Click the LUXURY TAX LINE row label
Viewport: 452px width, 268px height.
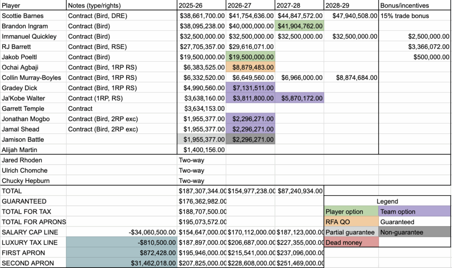pos(33,243)
